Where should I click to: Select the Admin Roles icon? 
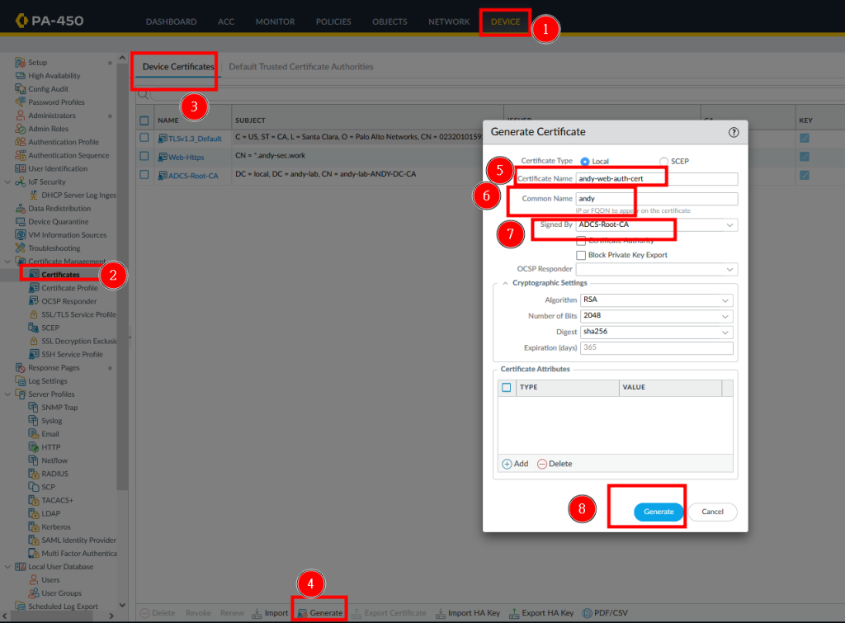coord(21,129)
